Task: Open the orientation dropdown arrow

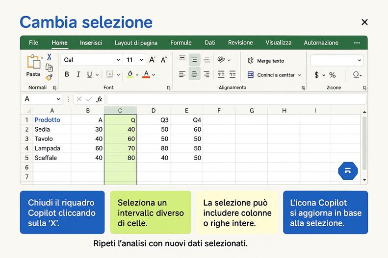Action: tap(229, 60)
